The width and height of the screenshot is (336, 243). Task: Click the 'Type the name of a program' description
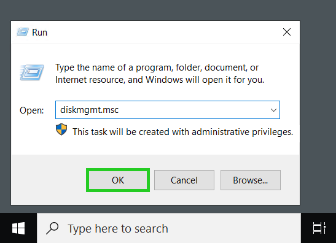[160, 74]
